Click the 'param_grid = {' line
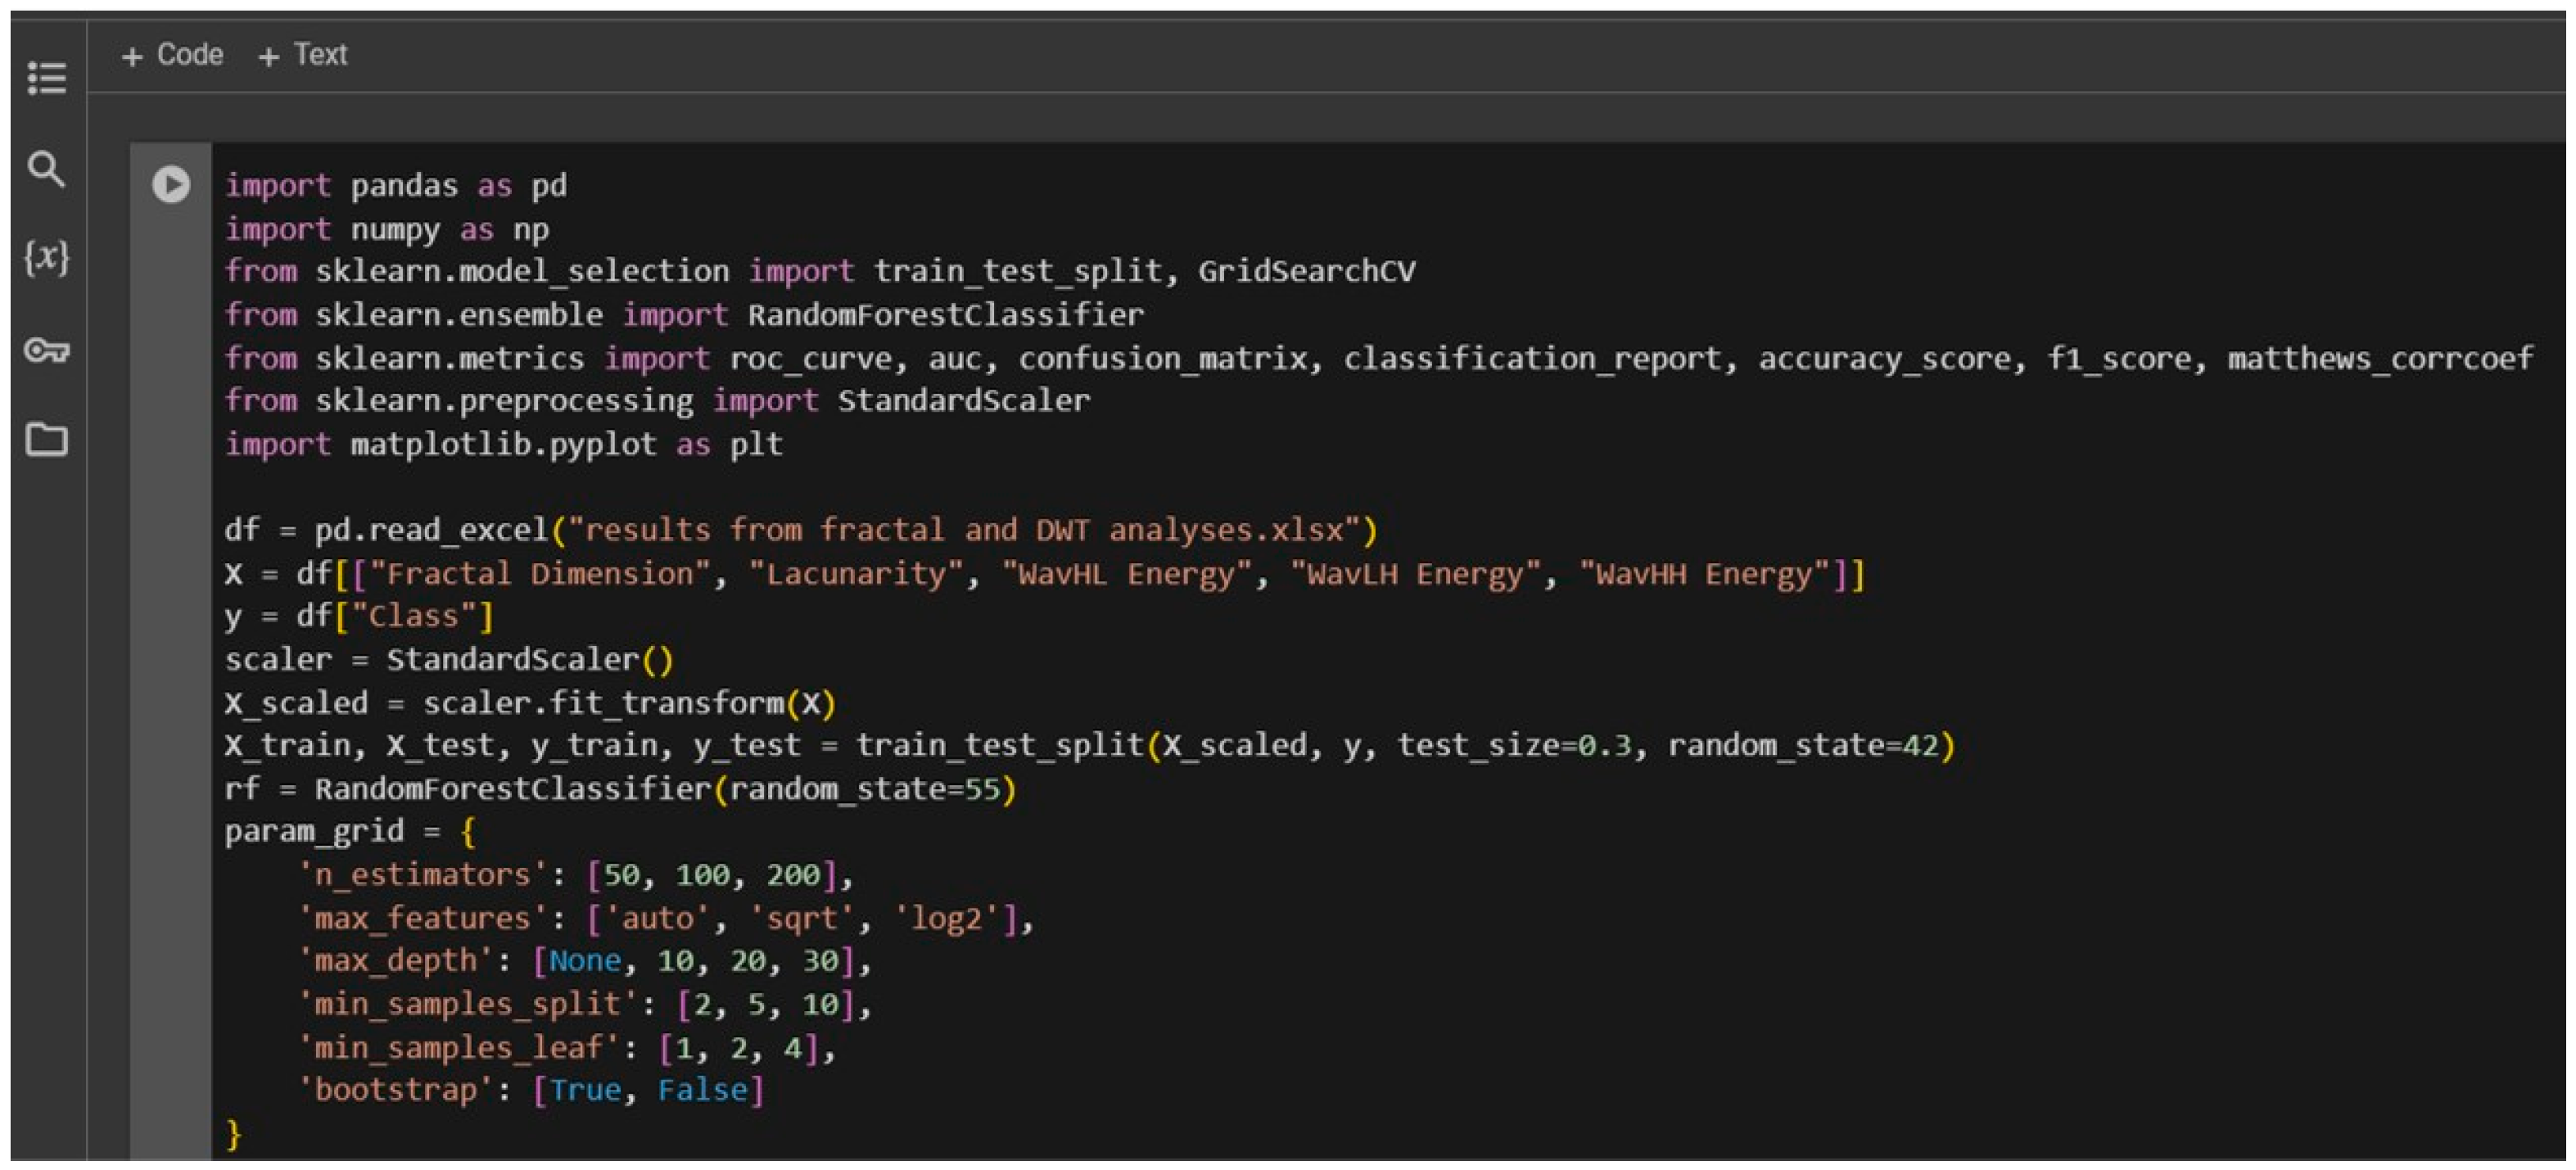Viewport: 2576px width, 1170px height. pyautogui.click(x=350, y=832)
